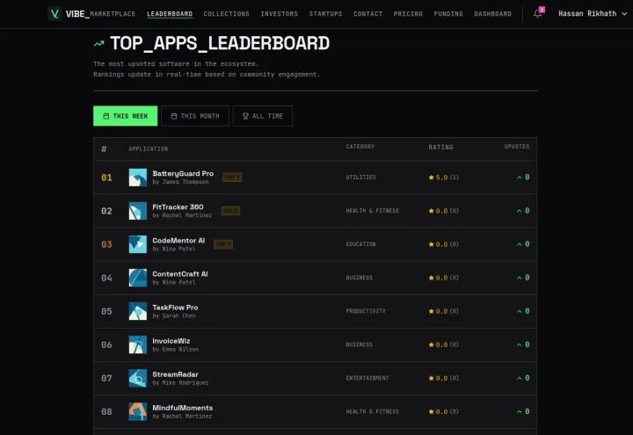Go to the Marketplace nav item

tap(113, 14)
